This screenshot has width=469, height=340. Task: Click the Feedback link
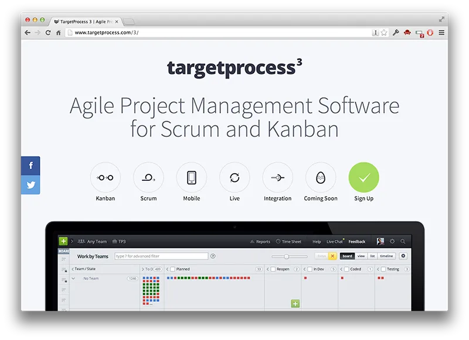pos(357,242)
